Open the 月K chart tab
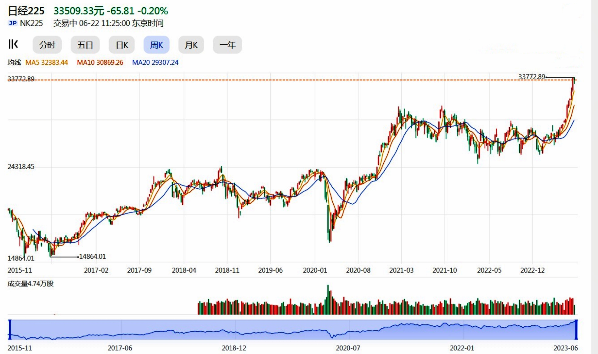This screenshot has height=354, width=598. point(191,45)
